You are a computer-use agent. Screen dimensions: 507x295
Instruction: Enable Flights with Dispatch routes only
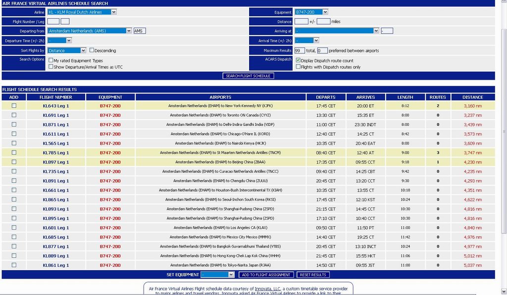point(298,66)
